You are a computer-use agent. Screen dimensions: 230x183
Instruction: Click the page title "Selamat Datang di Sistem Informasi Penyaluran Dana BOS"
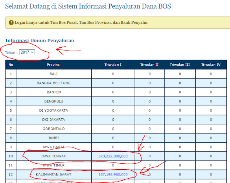88,6
